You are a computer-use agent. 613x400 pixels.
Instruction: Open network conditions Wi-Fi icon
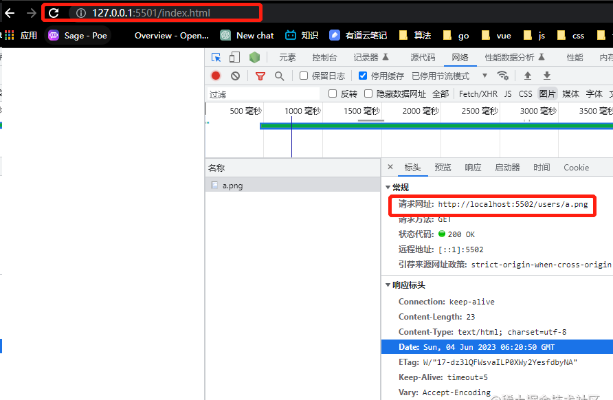point(503,76)
